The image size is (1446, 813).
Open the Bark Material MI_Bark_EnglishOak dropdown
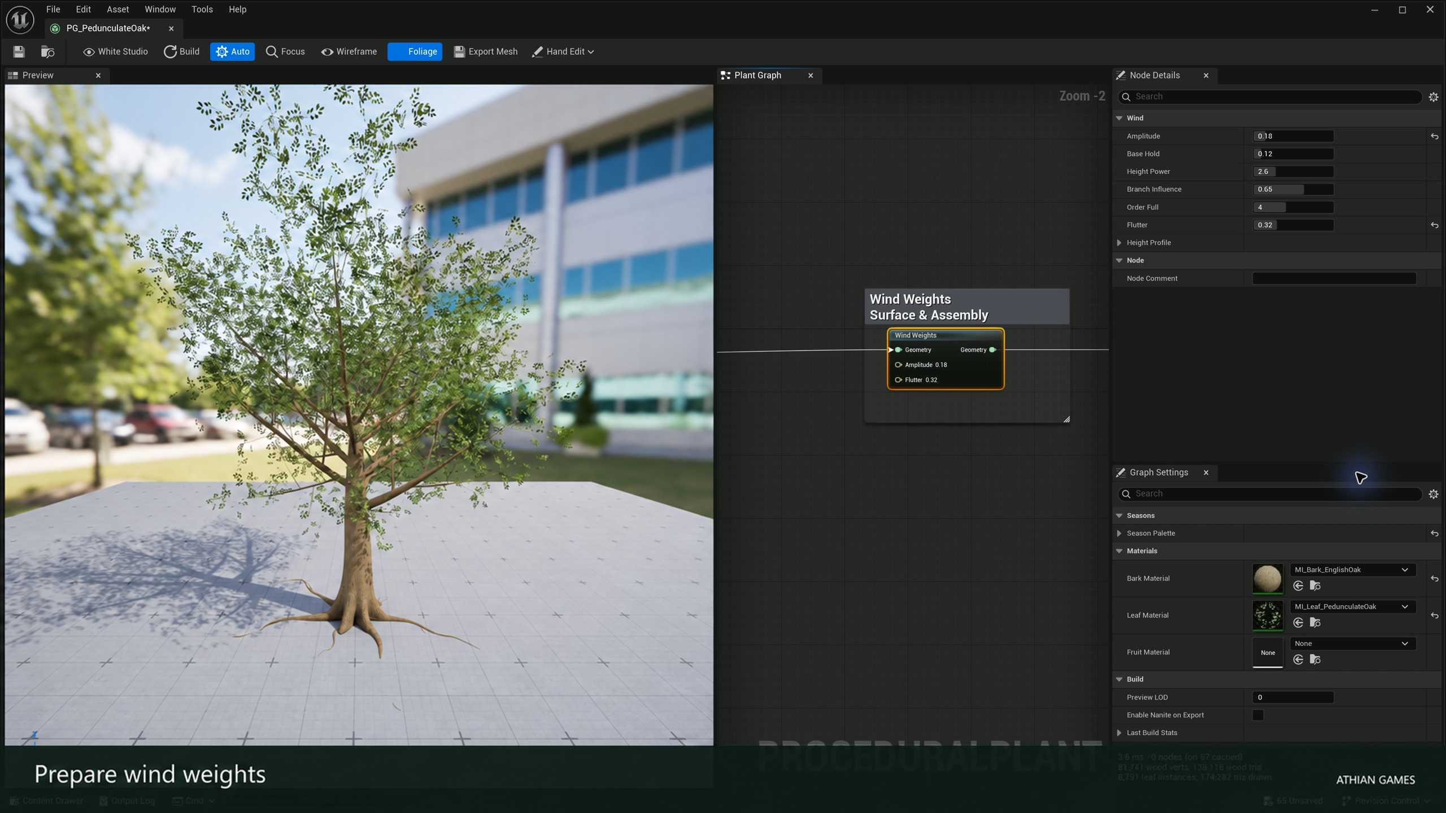coord(1352,570)
